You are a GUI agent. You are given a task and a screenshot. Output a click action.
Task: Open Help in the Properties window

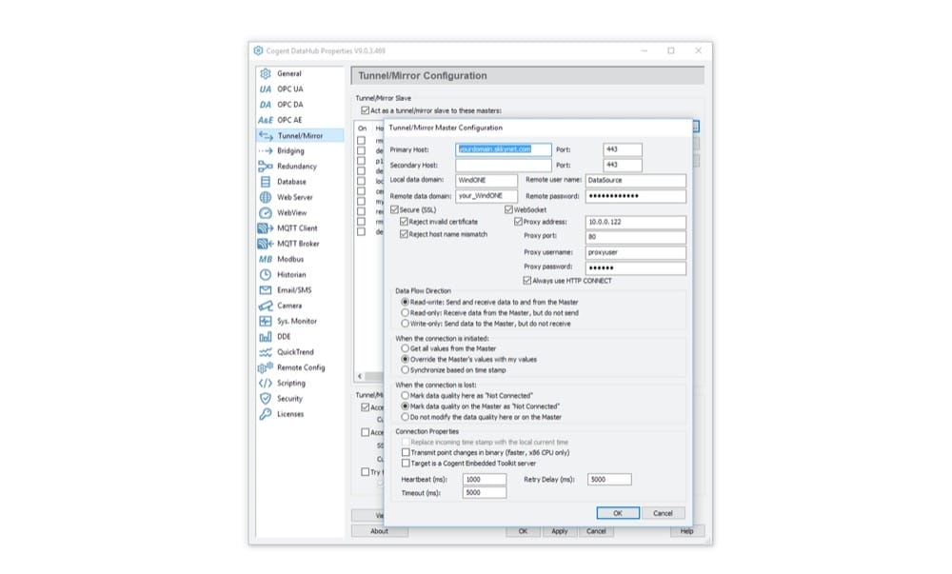click(x=686, y=531)
